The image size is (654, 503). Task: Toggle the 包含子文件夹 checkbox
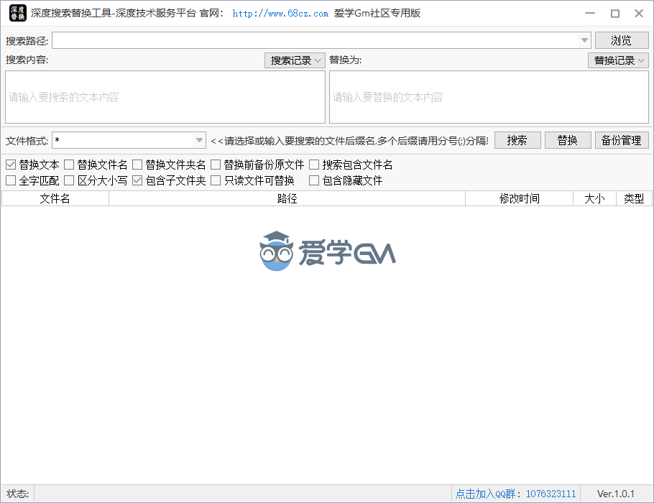point(138,180)
